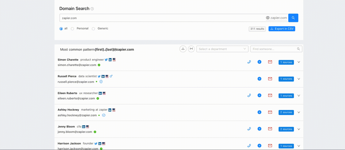Click the envelope icon for Simon Charette

[270, 62]
